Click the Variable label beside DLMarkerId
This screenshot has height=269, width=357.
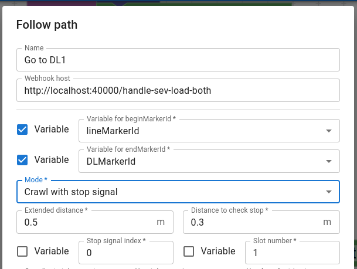click(52, 160)
